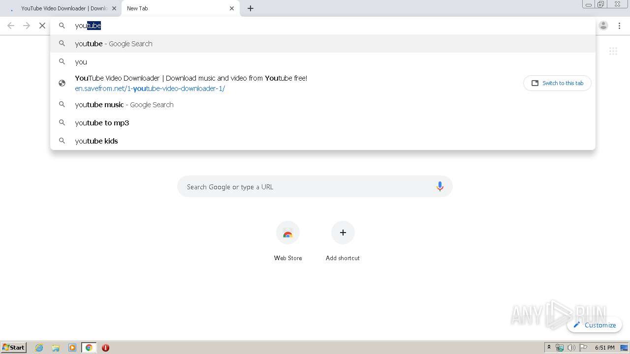Click the address bar text 'youtube'
The image size is (630, 354).
[88, 26]
